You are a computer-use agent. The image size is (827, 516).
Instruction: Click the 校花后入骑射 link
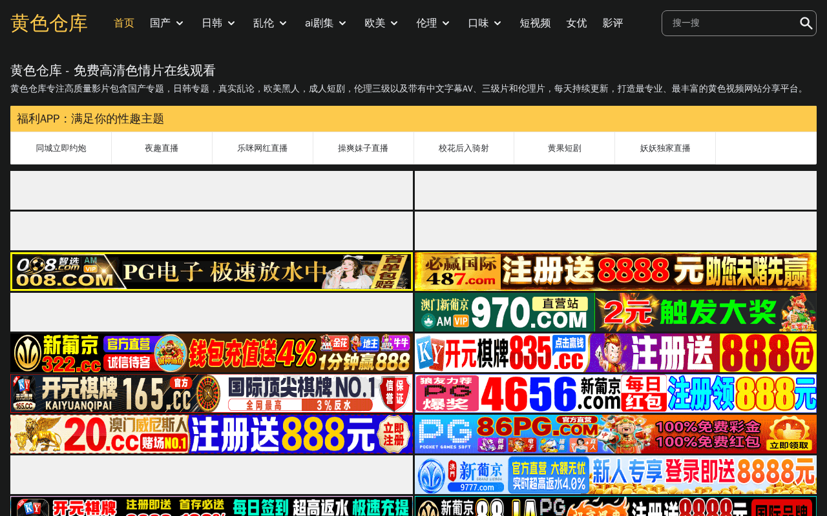click(x=464, y=148)
